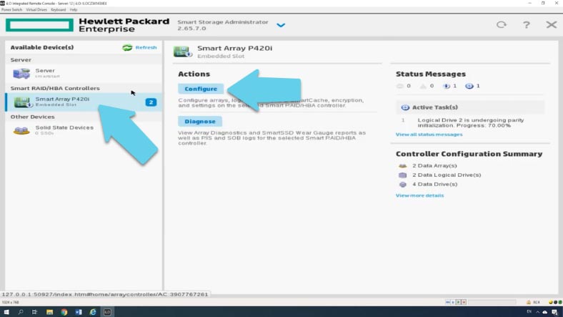Screen dimensions: 563x317
Task: Click the third status messages icon showing 1
Action: tap(447, 86)
